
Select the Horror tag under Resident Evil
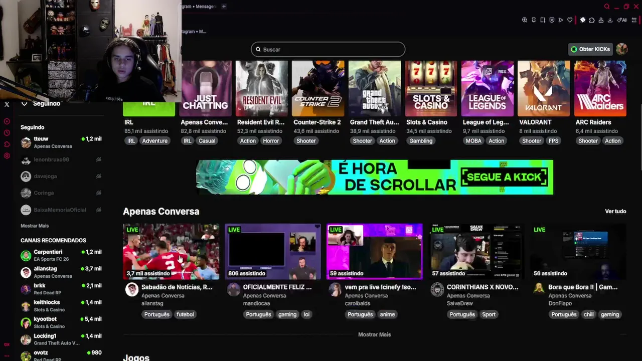pos(271,141)
